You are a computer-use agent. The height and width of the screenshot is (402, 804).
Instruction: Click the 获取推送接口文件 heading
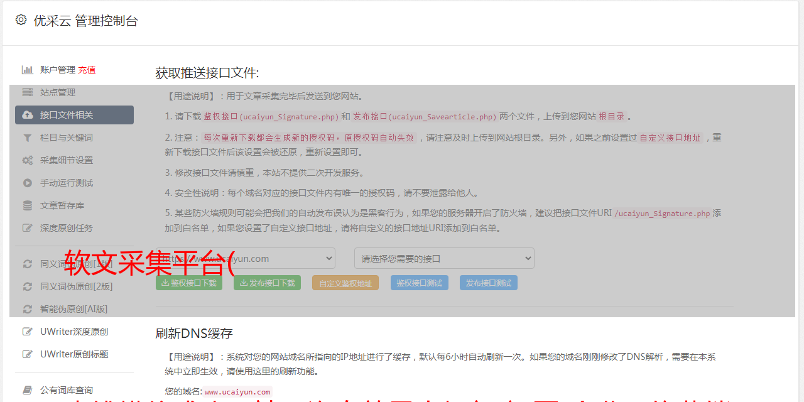(207, 73)
